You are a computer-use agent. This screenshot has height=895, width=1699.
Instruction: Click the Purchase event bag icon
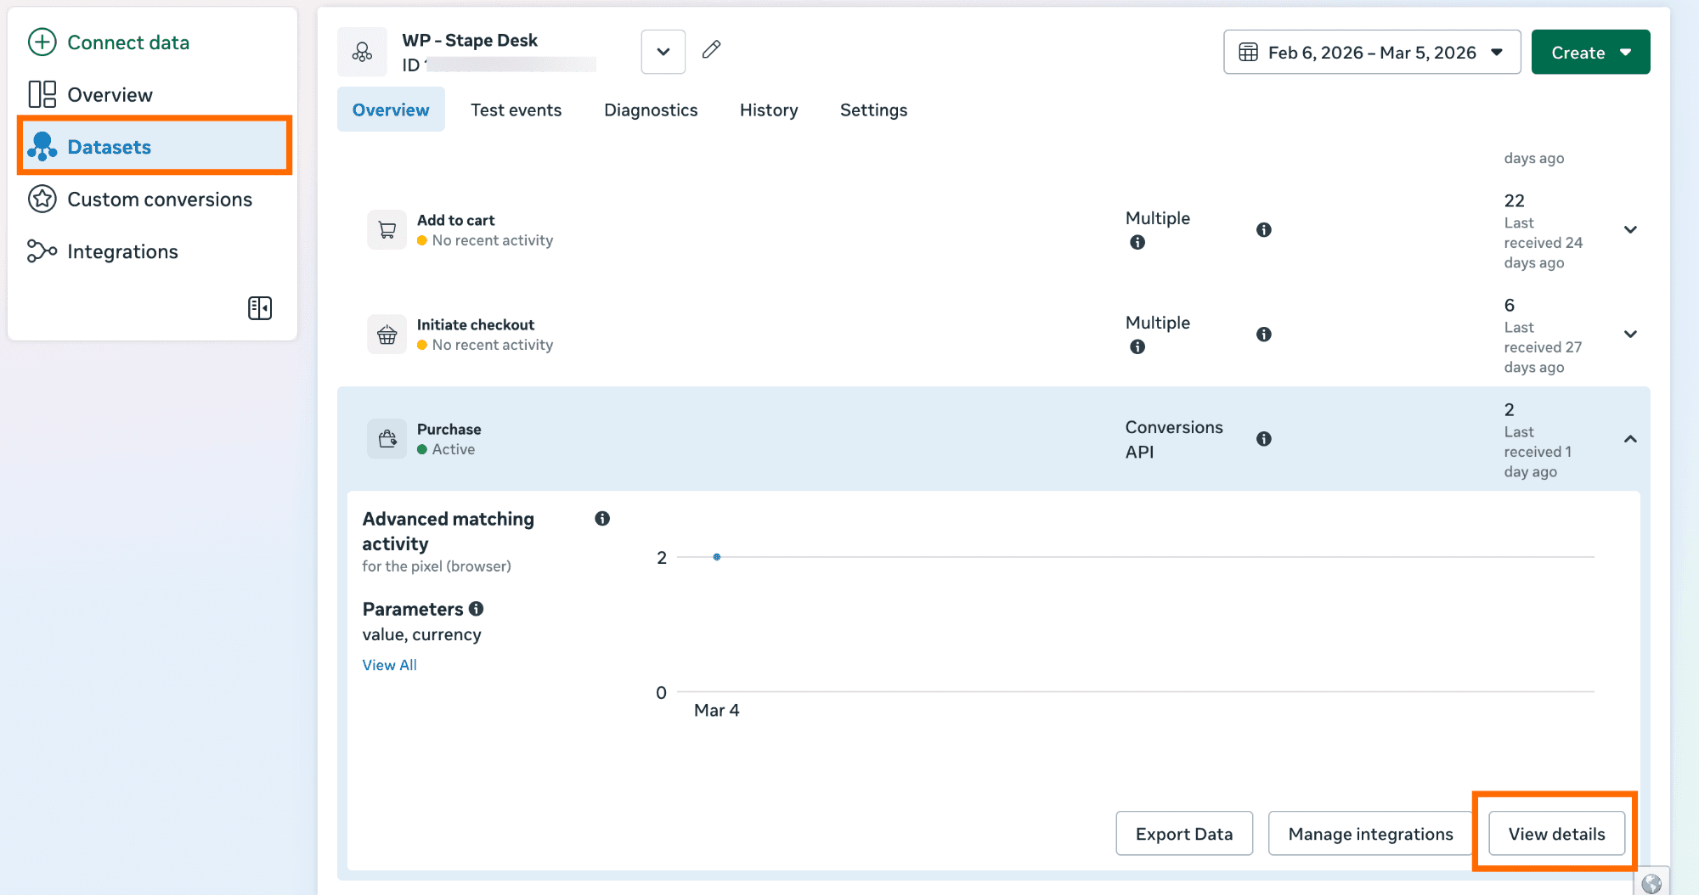tap(387, 439)
